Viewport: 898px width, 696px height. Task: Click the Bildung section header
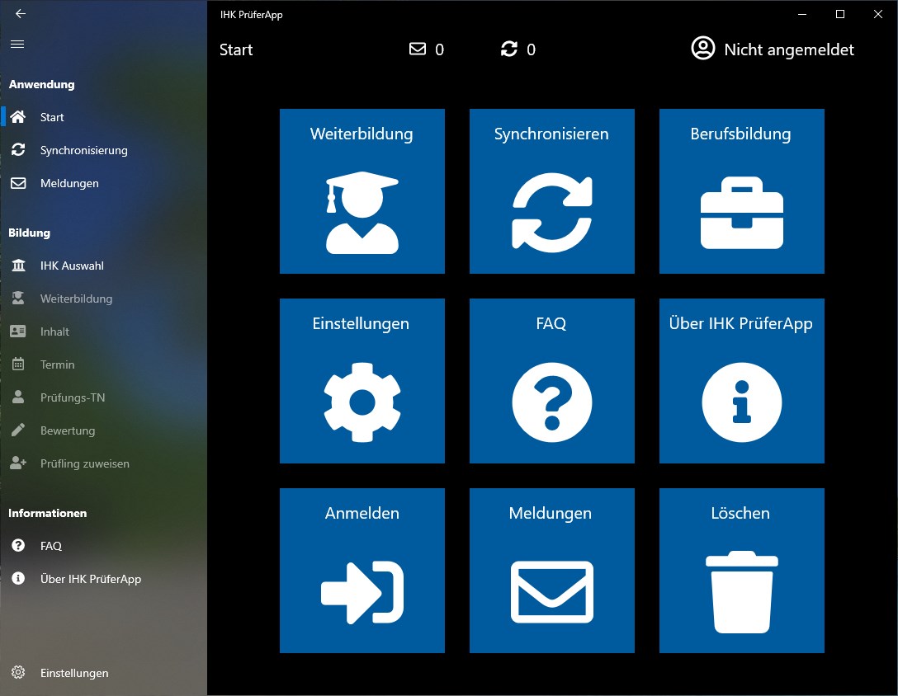point(29,233)
